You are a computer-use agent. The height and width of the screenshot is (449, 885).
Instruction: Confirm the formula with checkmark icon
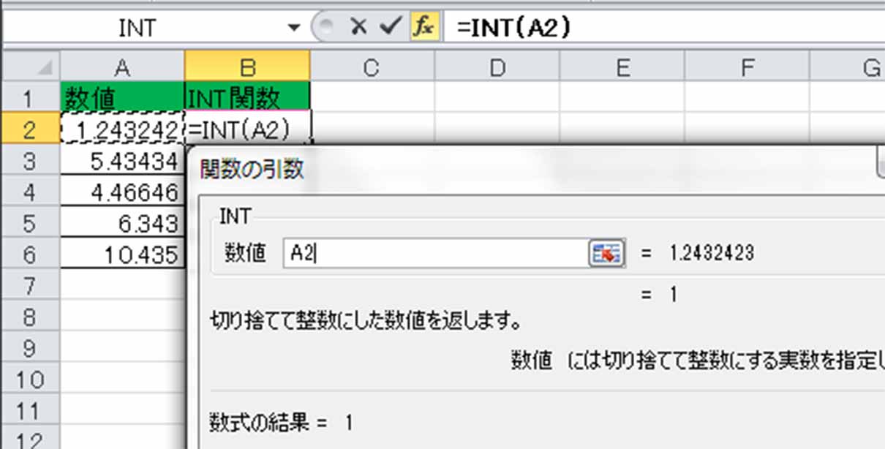coord(391,27)
